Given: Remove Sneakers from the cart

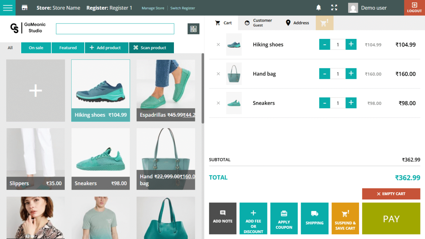Looking at the screenshot, I should click(x=218, y=103).
